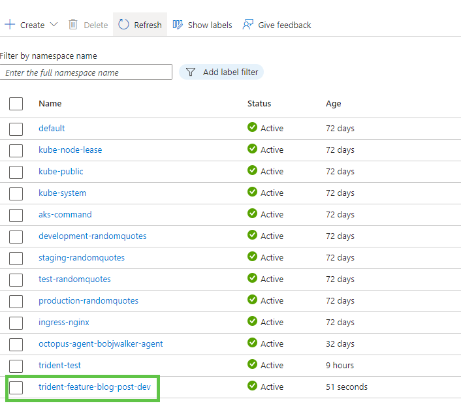Open the production-randomquotes namespace link

tap(88, 301)
